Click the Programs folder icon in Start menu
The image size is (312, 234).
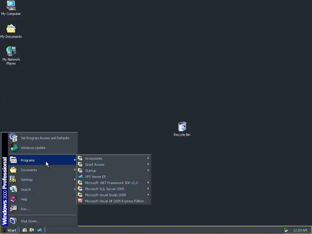tap(13, 160)
